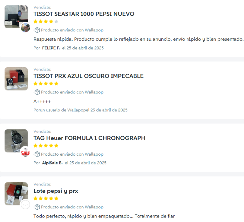Visit the AlpiSale B. reviewer name link
244x222 pixels.
coord(52,163)
